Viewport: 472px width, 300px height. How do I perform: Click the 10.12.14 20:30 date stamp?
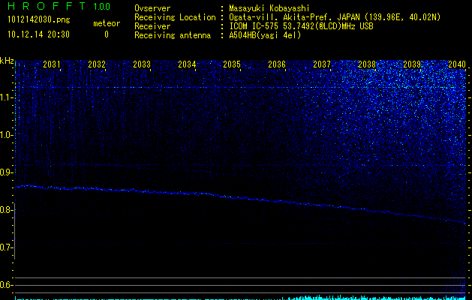(x=38, y=34)
